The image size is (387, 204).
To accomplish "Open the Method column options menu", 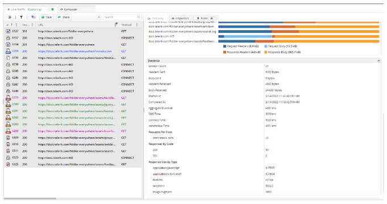I will (x=137, y=25).
